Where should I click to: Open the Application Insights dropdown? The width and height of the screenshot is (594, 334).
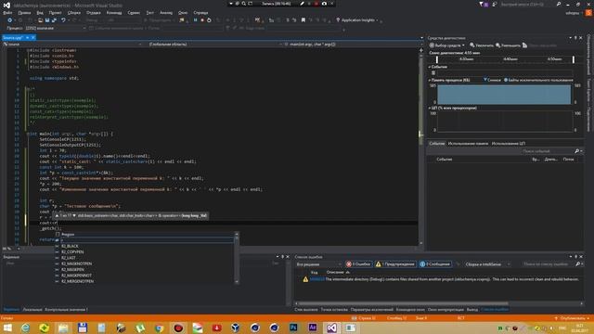click(x=356, y=20)
